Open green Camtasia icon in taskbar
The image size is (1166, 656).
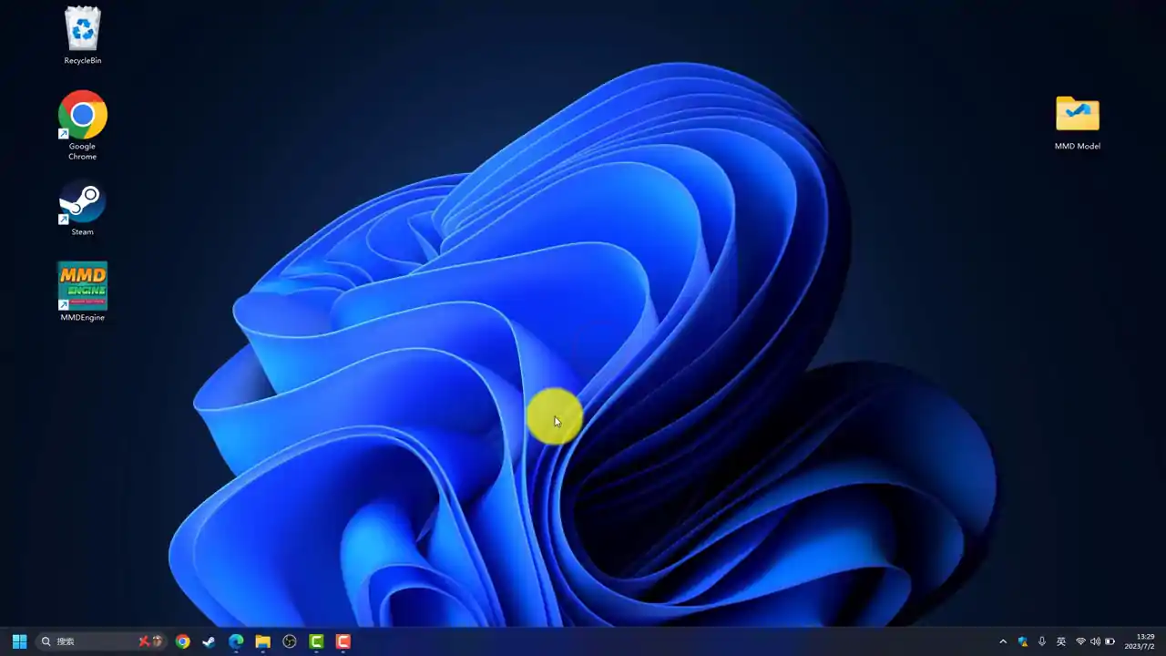pyautogui.click(x=316, y=641)
